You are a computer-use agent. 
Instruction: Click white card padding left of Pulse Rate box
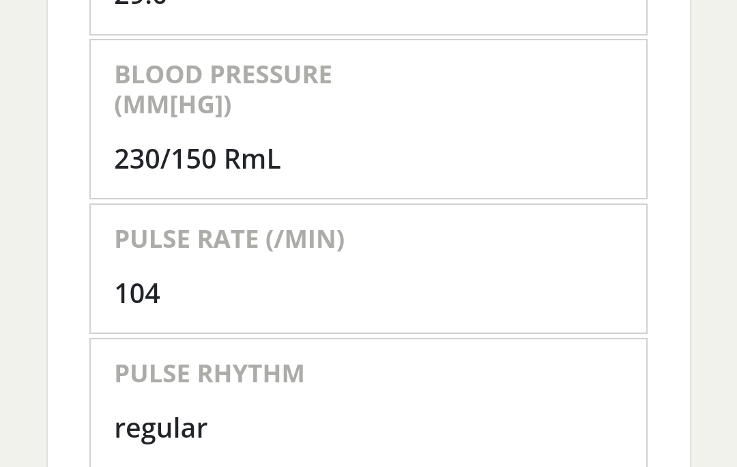[x=68, y=268]
